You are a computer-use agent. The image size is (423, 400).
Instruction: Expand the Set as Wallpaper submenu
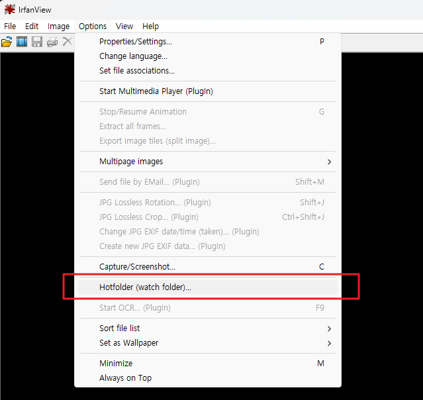click(x=208, y=343)
